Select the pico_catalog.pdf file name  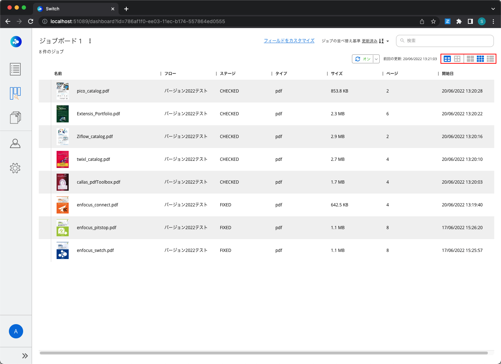(93, 91)
